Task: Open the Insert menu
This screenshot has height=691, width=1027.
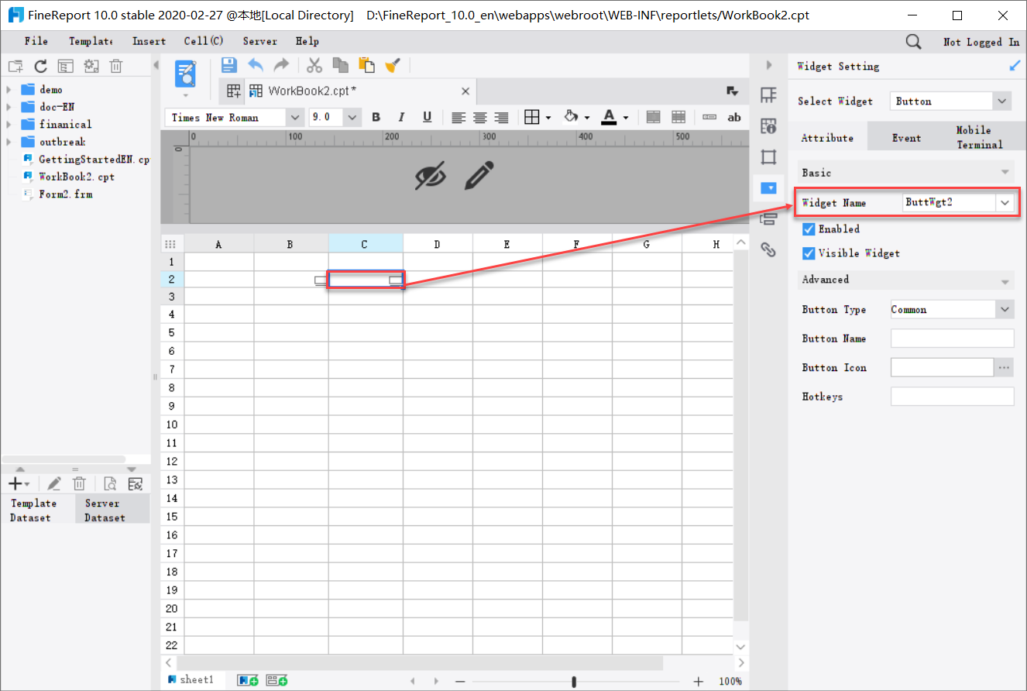Action: pyautogui.click(x=149, y=41)
